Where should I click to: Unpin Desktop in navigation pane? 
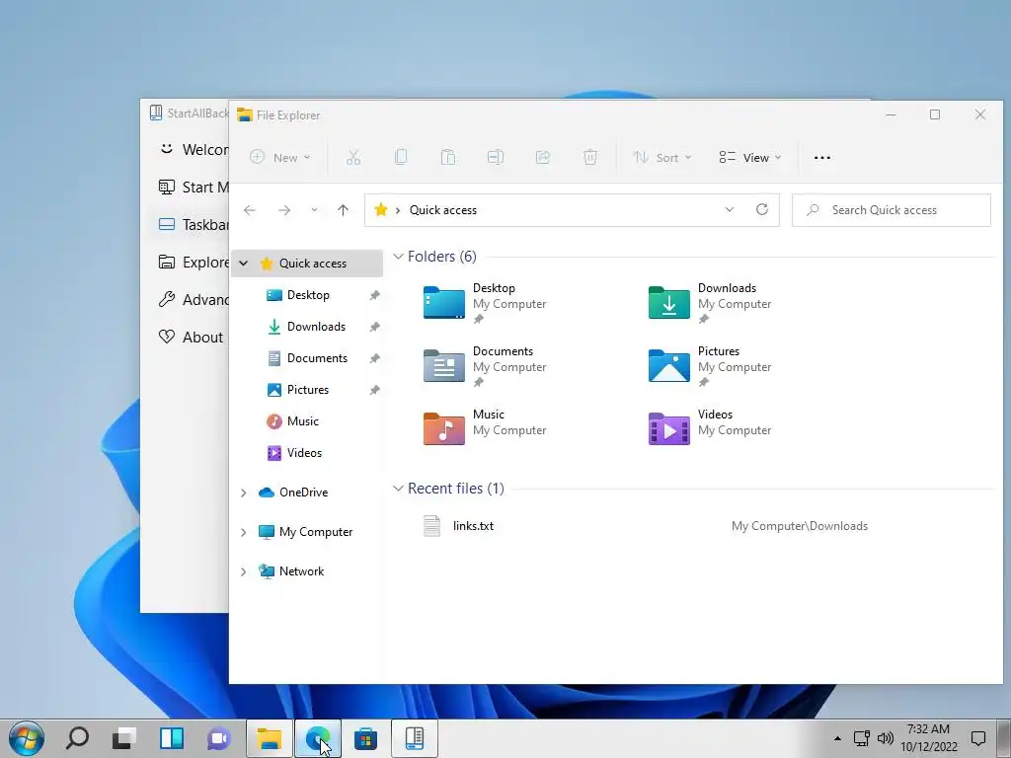coord(374,295)
